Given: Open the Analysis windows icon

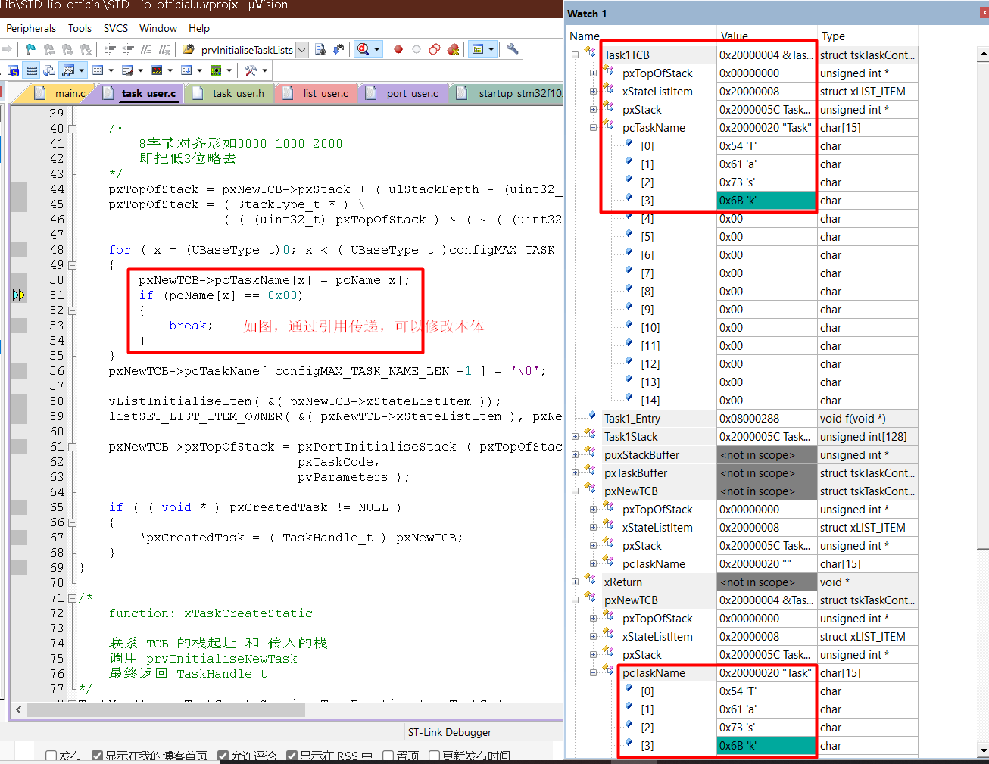Looking at the screenshot, I should [157, 70].
